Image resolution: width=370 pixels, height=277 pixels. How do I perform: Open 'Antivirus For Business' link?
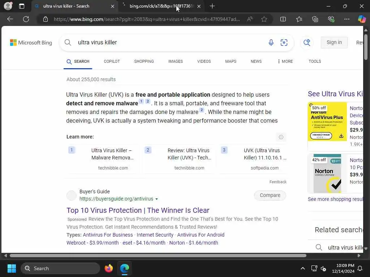(x=108, y=235)
